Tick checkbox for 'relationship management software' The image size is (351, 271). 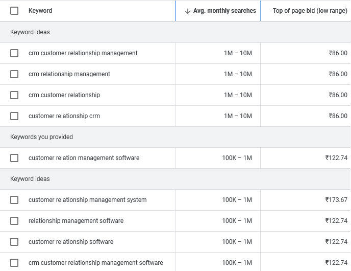(14, 221)
